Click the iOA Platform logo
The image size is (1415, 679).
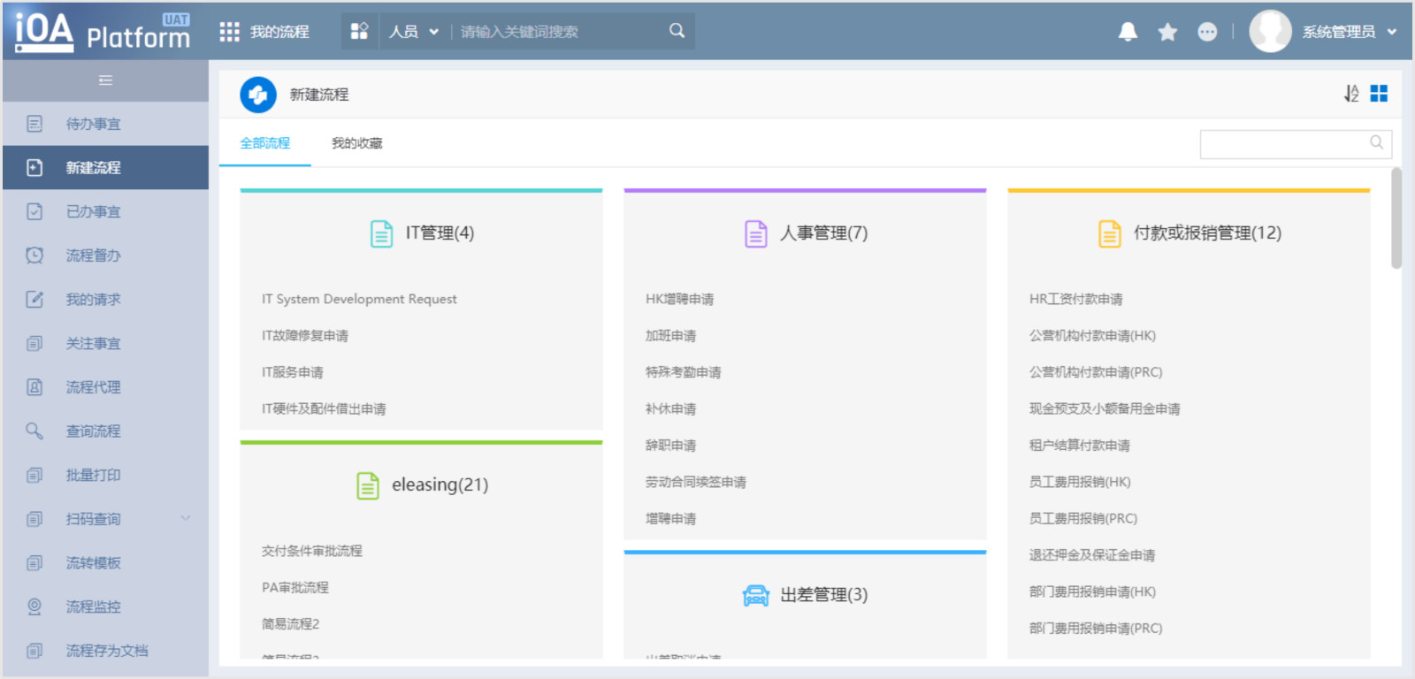(103, 32)
